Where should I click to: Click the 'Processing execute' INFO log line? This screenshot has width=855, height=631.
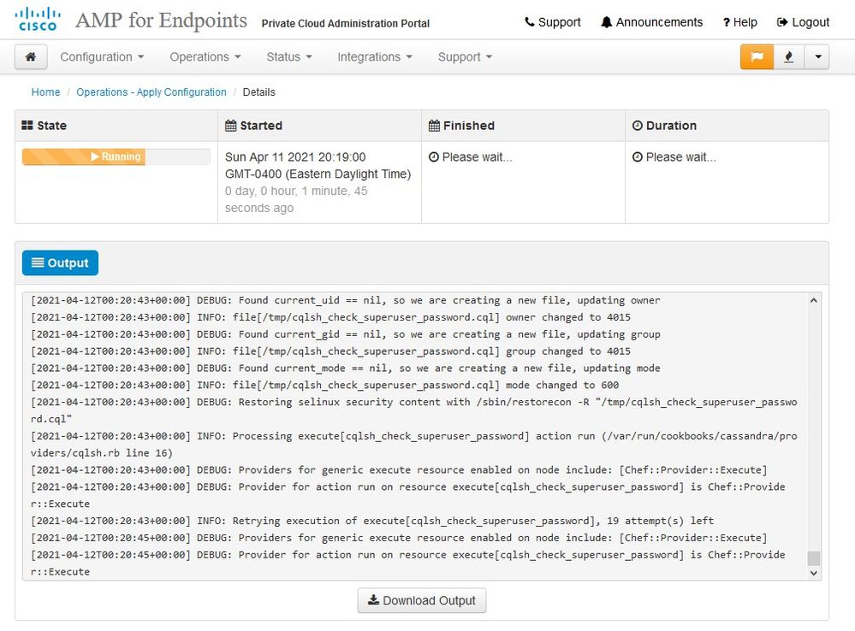point(414,444)
